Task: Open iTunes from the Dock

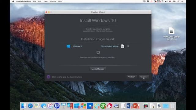Action: point(50,106)
